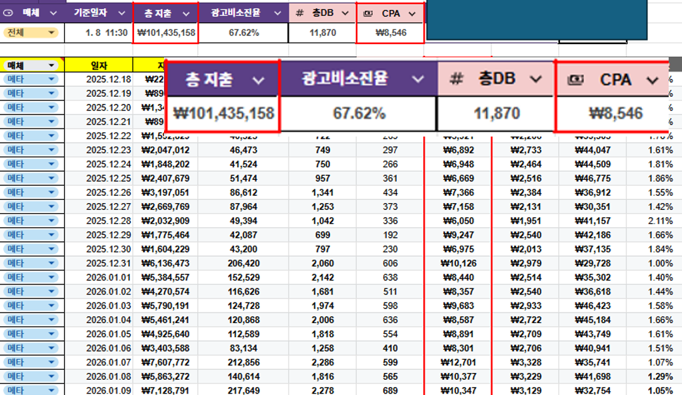Screen dimensions: 682x395
Task: Select the cell showing 87,964
Action: pyautogui.click(x=243, y=206)
